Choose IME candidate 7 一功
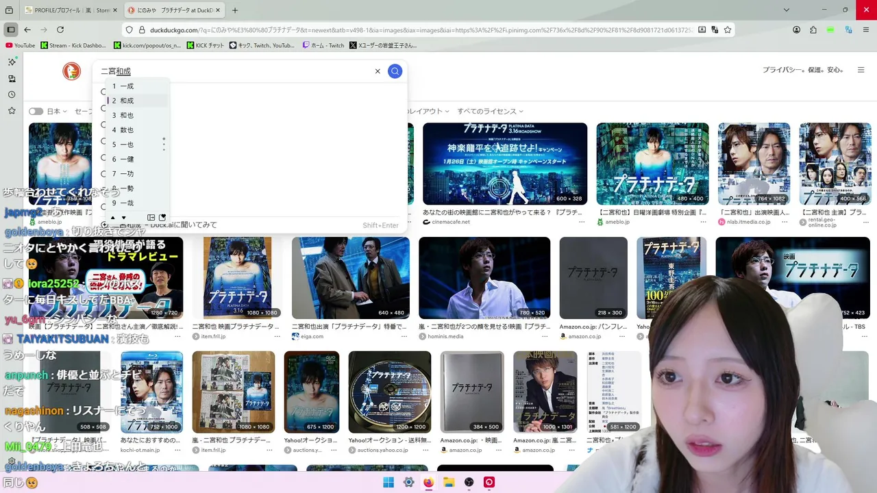877x493 pixels. (137, 174)
